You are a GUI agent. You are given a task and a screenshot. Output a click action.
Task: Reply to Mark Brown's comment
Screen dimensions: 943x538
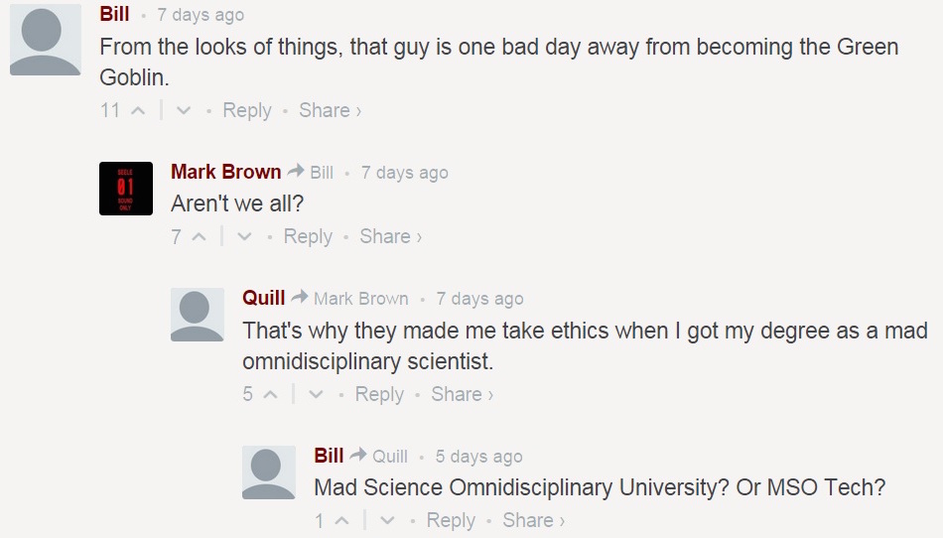click(x=308, y=236)
